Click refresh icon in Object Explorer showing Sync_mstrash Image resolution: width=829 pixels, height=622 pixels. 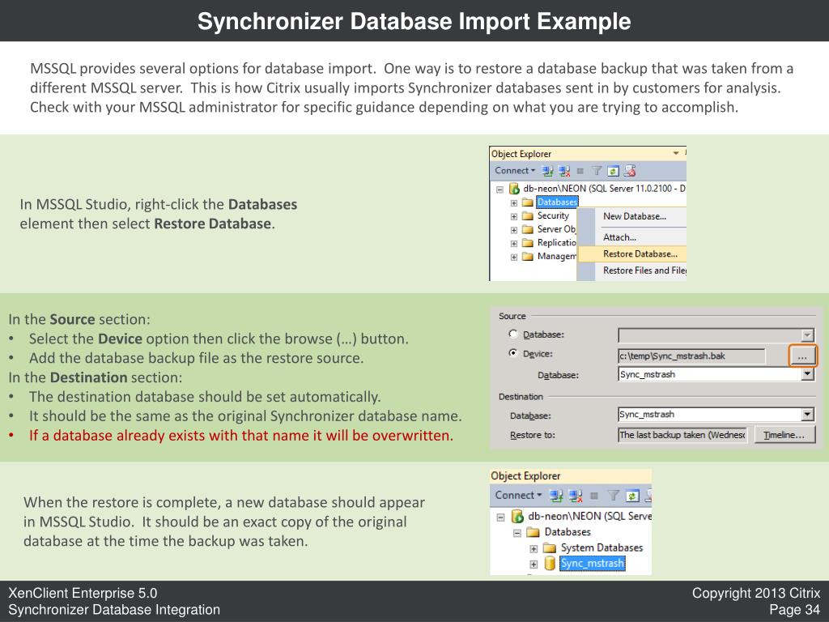pos(631,496)
